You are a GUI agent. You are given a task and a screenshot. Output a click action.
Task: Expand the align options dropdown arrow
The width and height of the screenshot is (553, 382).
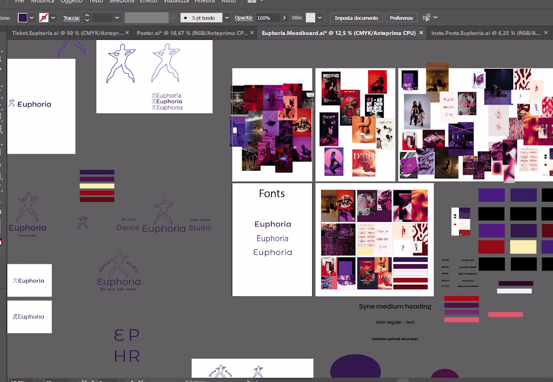tap(435, 17)
